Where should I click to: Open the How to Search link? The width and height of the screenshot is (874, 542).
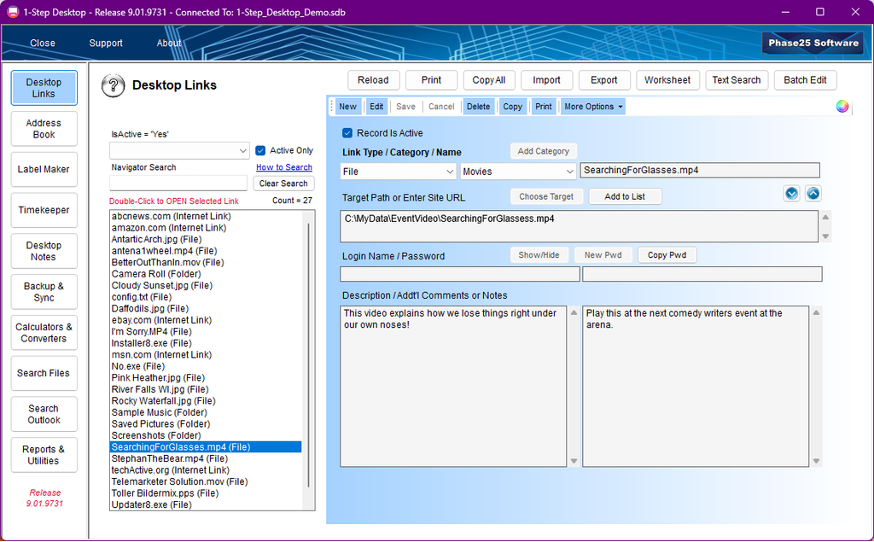[x=283, y=167]
